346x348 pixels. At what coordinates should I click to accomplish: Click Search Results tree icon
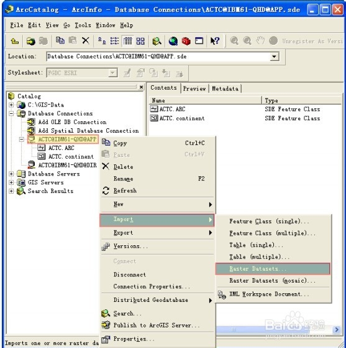pos(21,191)
